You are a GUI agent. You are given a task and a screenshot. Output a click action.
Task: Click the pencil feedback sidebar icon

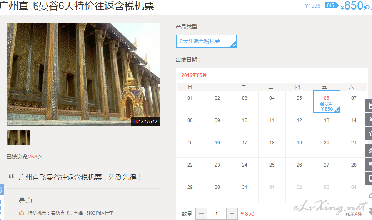(369, 195)
